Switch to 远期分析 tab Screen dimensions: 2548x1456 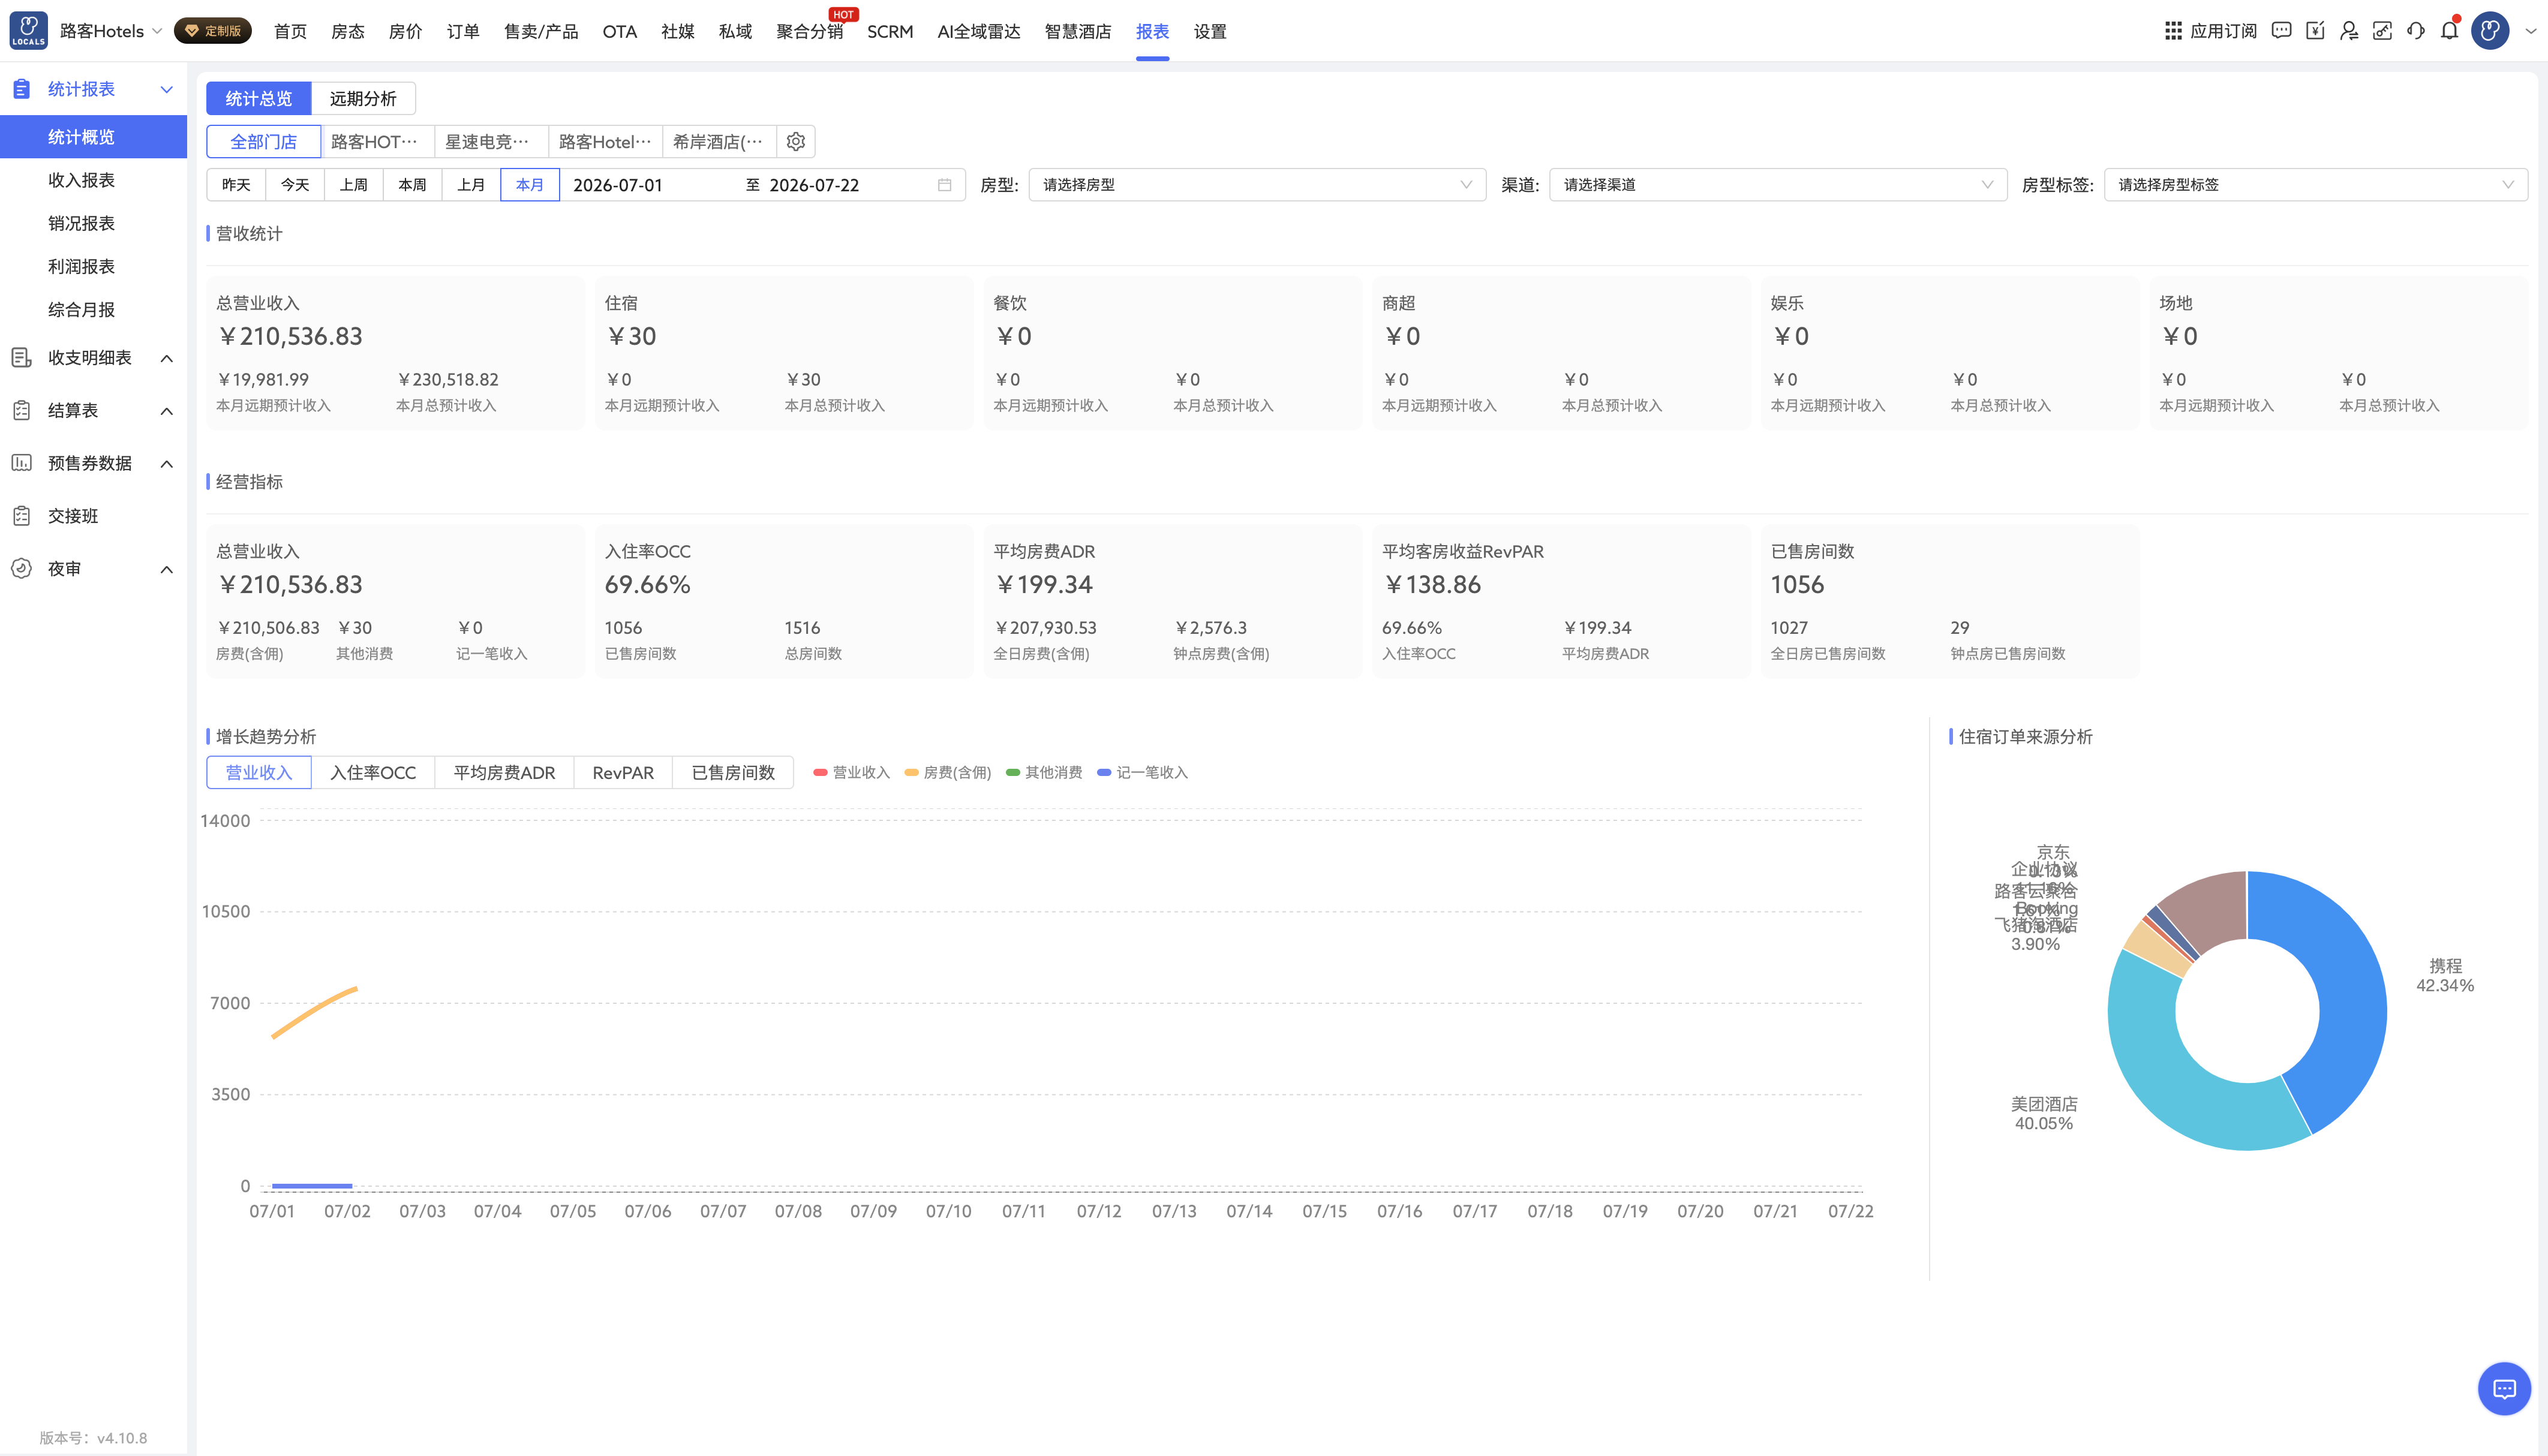[x=363, y=99]
